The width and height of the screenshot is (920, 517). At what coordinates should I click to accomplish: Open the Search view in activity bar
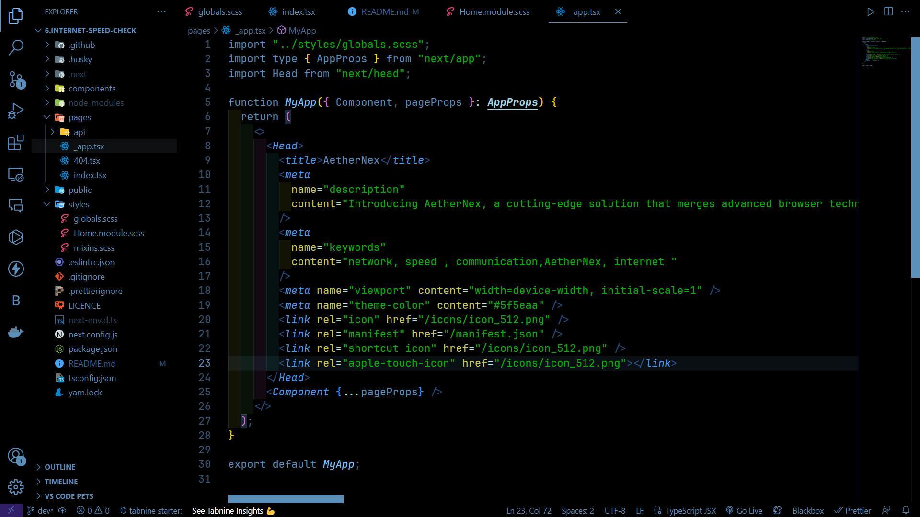(16, 47)
